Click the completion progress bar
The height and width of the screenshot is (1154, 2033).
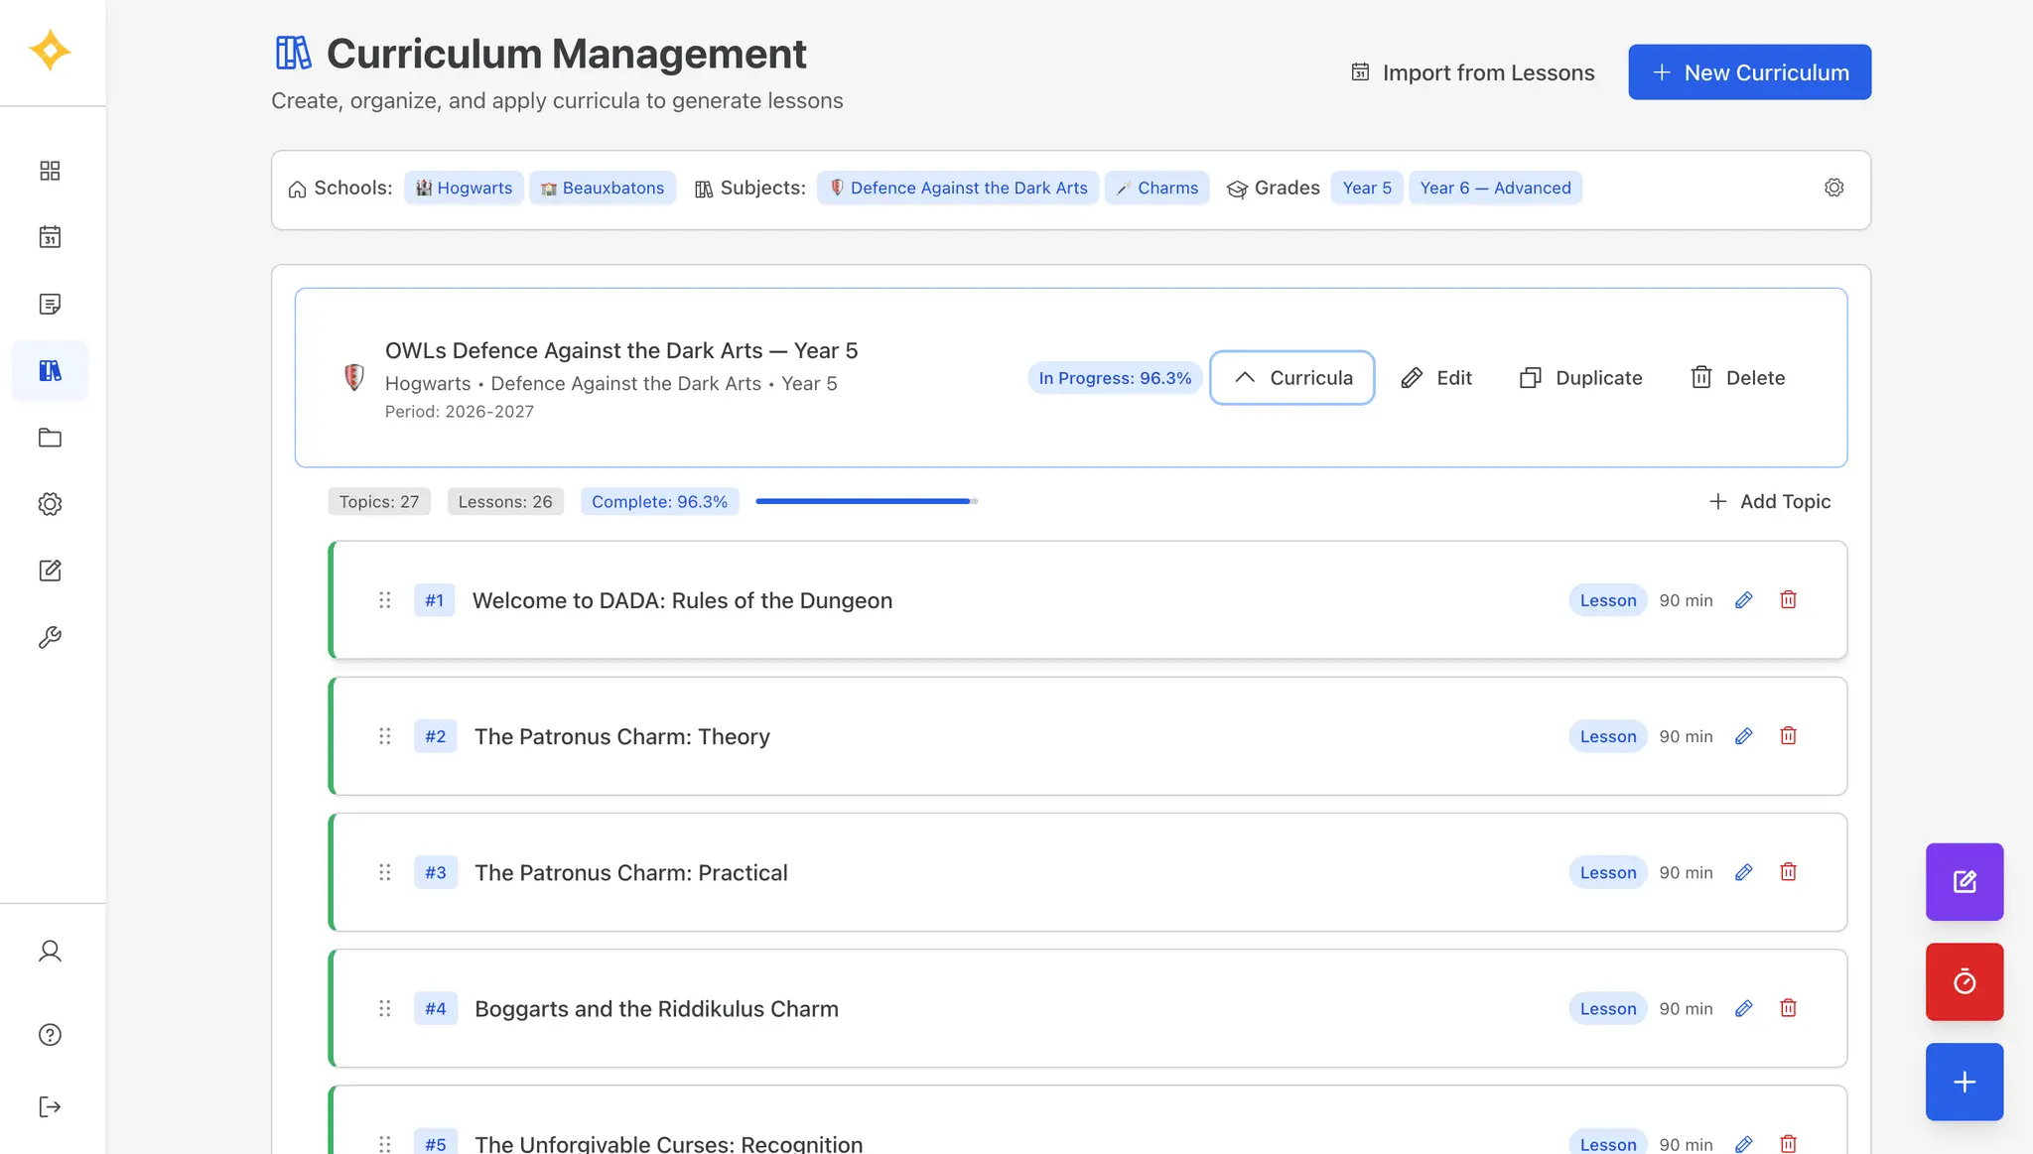pyautogui.click(x=867, y=502)
